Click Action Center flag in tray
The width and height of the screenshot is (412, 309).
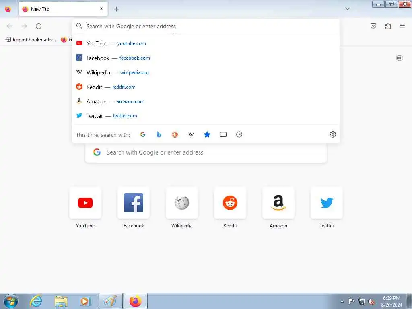pos(352,301)
